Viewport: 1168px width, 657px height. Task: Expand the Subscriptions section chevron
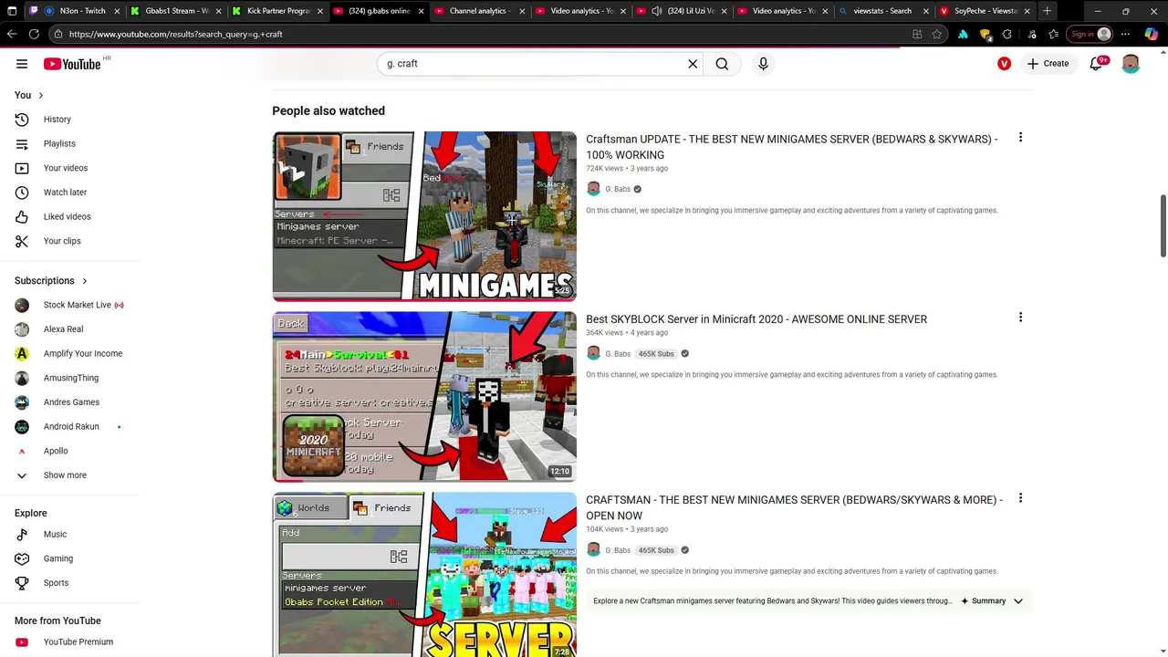point(85,281)
